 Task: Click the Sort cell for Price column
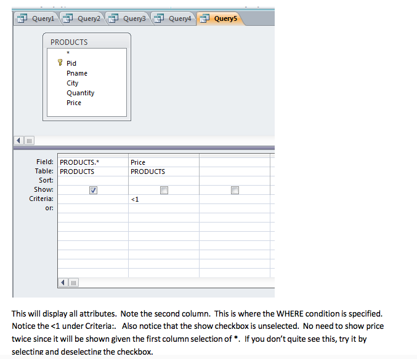[164, 181]
